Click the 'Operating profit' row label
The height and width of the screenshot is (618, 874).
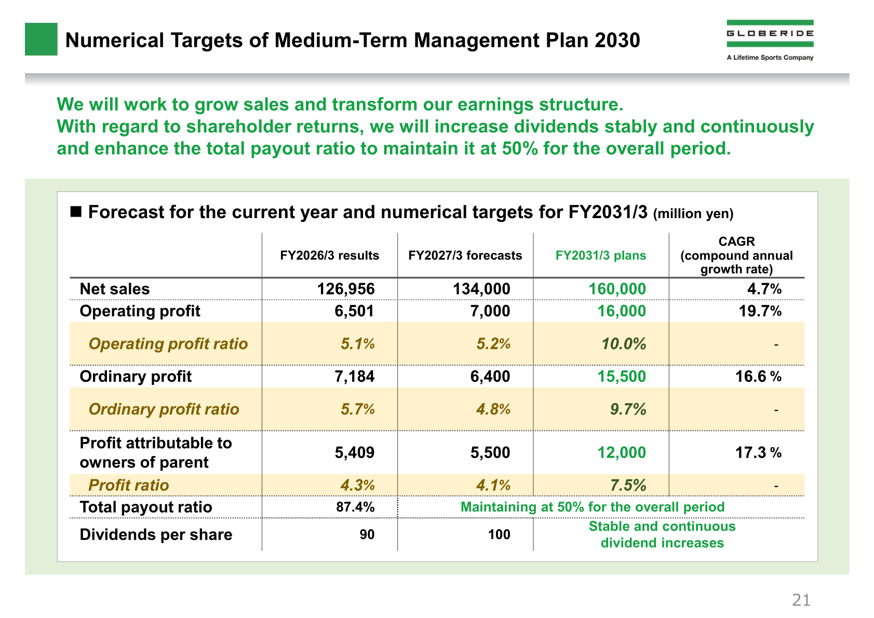coord(140,311)
